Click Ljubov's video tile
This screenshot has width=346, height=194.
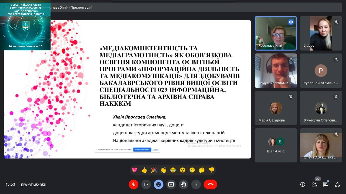point(321,33)
